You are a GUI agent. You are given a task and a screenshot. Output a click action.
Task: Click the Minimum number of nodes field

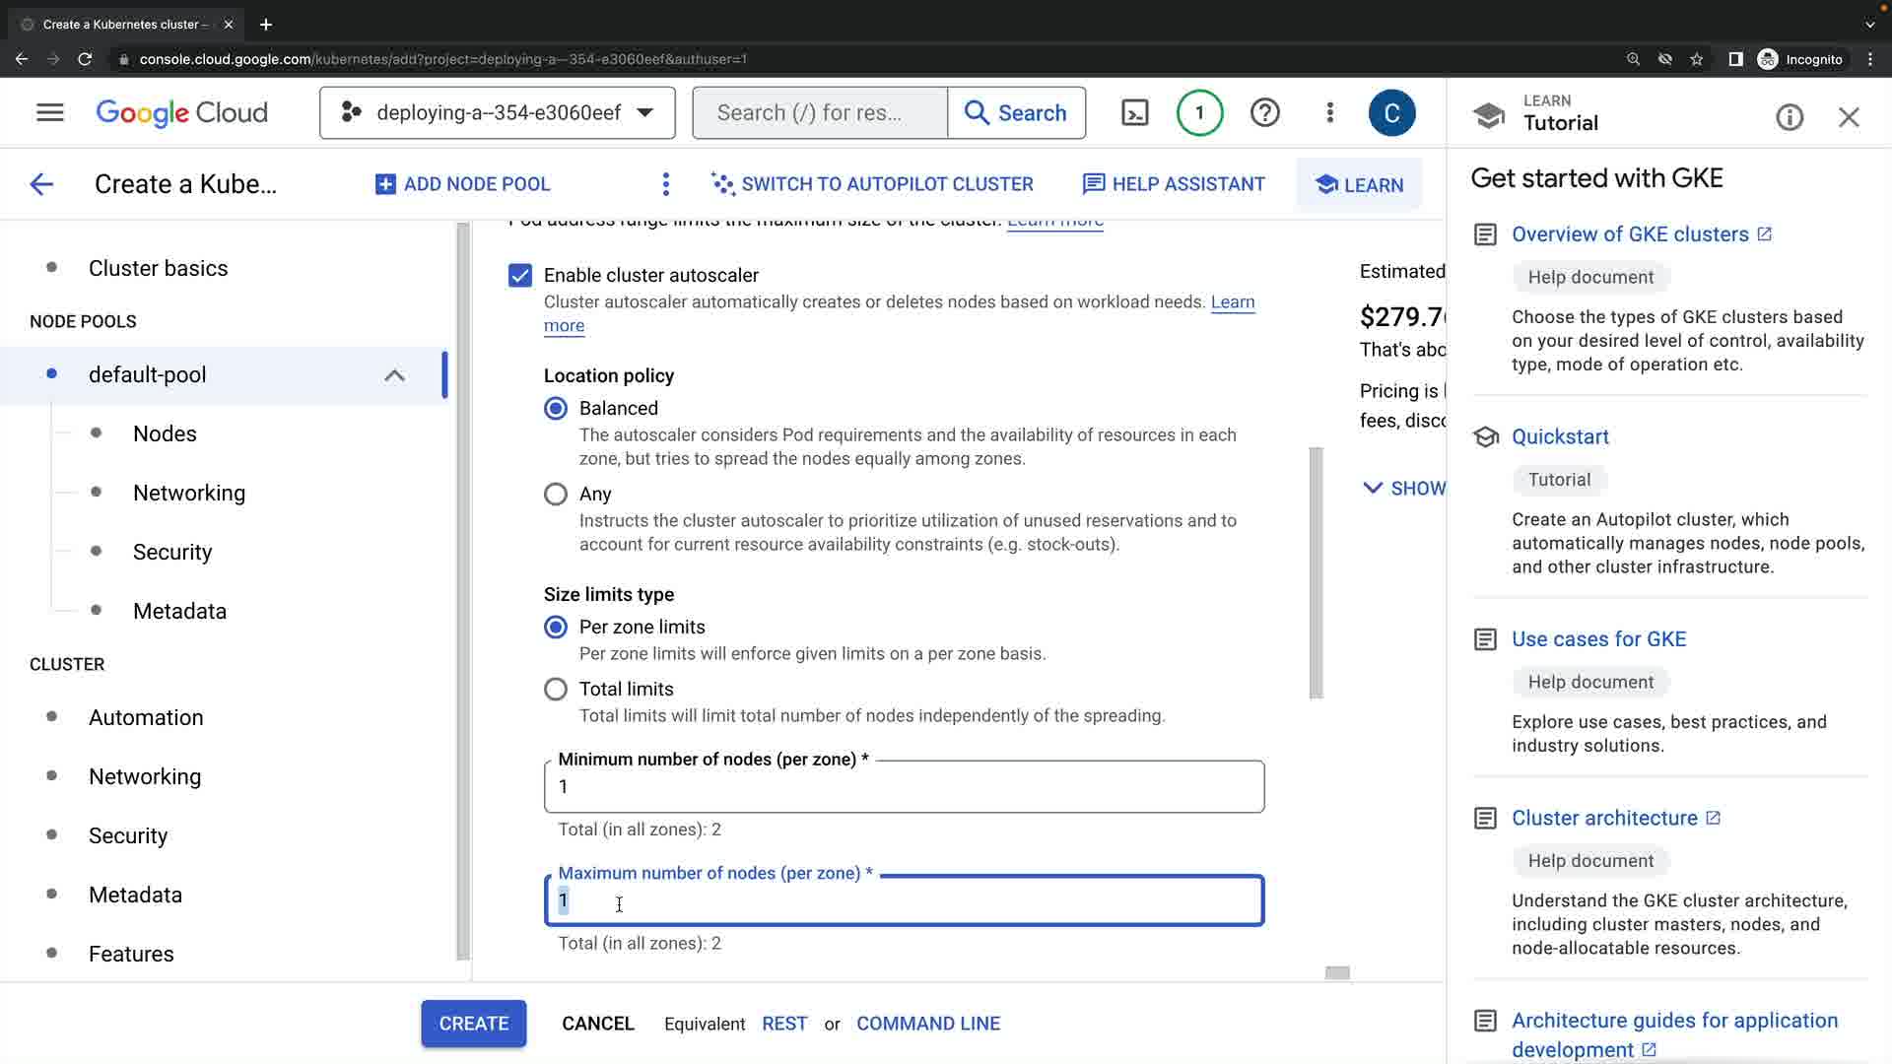(x=903, y=786)
